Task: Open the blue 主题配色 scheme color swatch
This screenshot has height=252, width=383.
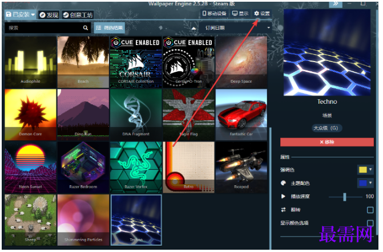Action: coord(366,183)
